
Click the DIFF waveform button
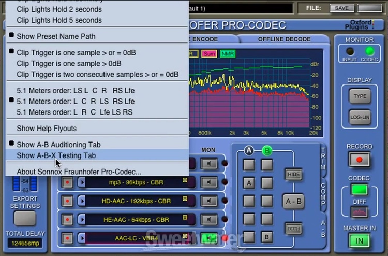tap(360, 212)
